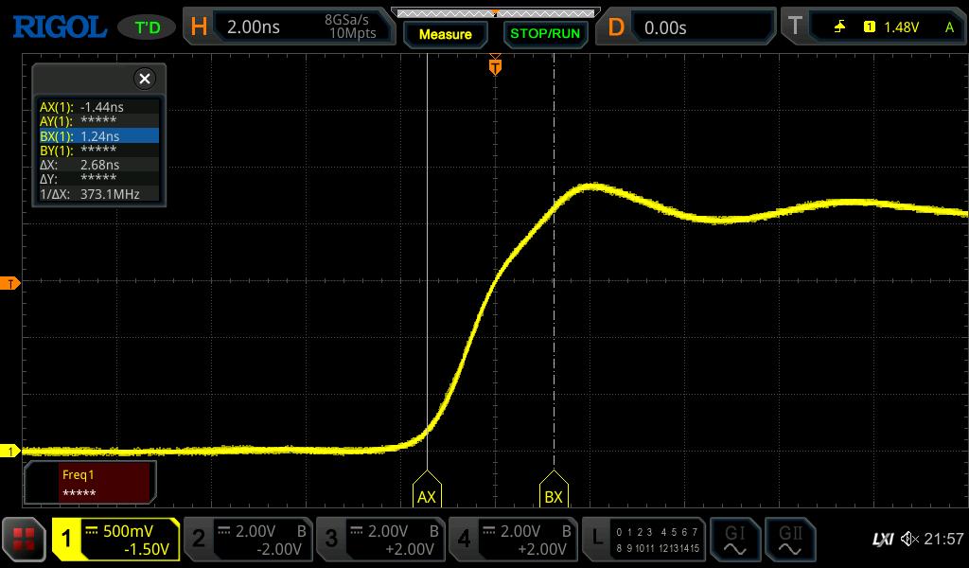
Task: Open the 8GSa/s 10Mpts sample info
Action: click(x=352, y=27)
